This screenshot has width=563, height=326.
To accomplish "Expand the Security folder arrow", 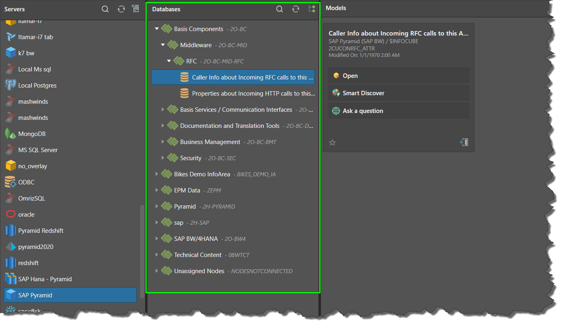I will [x=163, y=158].
